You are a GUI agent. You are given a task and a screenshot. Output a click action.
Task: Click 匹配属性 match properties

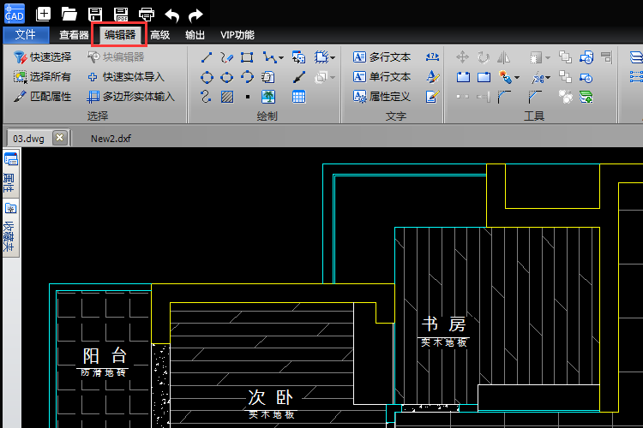click(x=42, y=96)
